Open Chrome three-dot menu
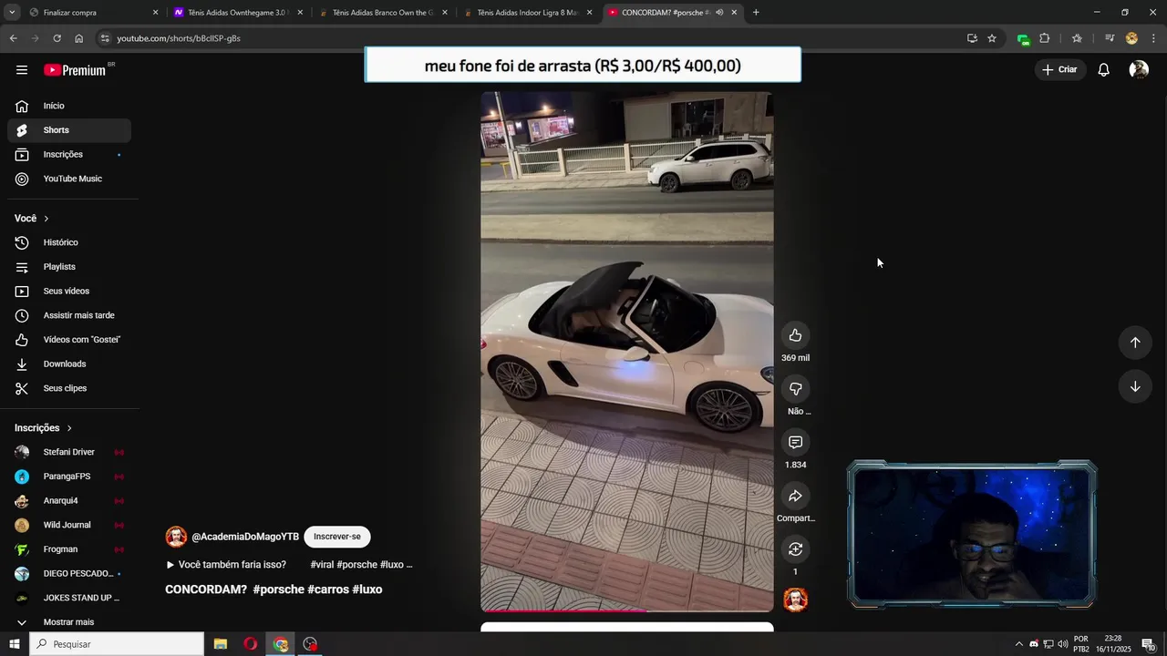The height and width of the screenshot is (656, 1167). [x=1153, y=38]
